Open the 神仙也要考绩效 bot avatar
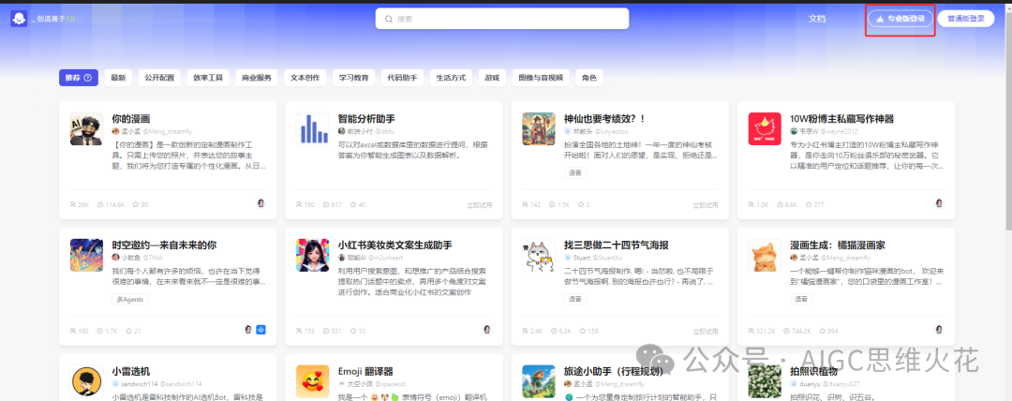1012x401 pixels. [x=539, y=128]
